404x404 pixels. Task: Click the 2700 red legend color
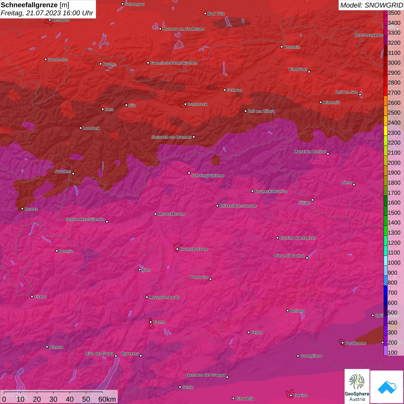point(386,91)
